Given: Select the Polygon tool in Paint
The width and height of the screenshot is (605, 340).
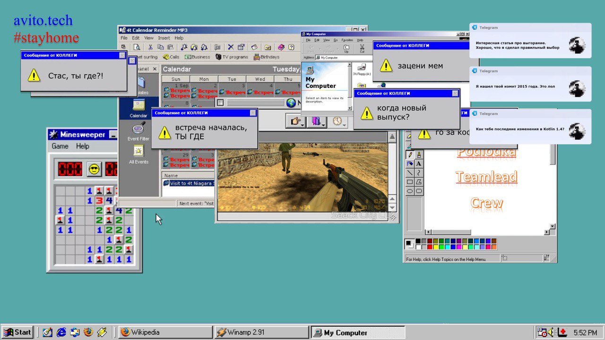Looking at the screenshot, I should pyautogui.click(x=419, y=182).
